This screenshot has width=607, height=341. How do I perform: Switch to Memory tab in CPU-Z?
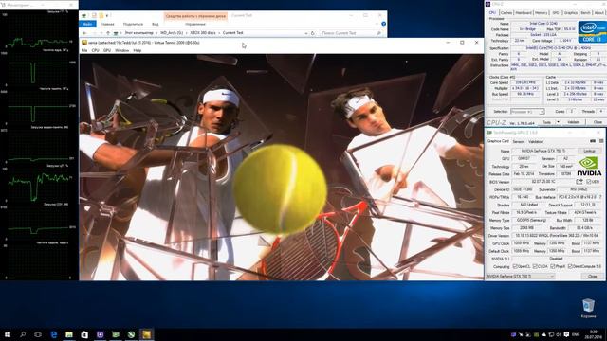[x=542, y=12]
